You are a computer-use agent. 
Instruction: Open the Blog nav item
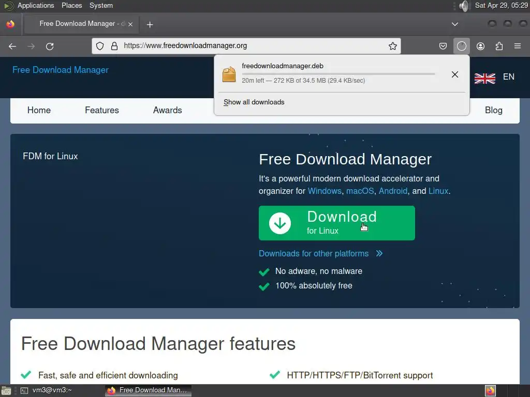(x=493, y=111)
